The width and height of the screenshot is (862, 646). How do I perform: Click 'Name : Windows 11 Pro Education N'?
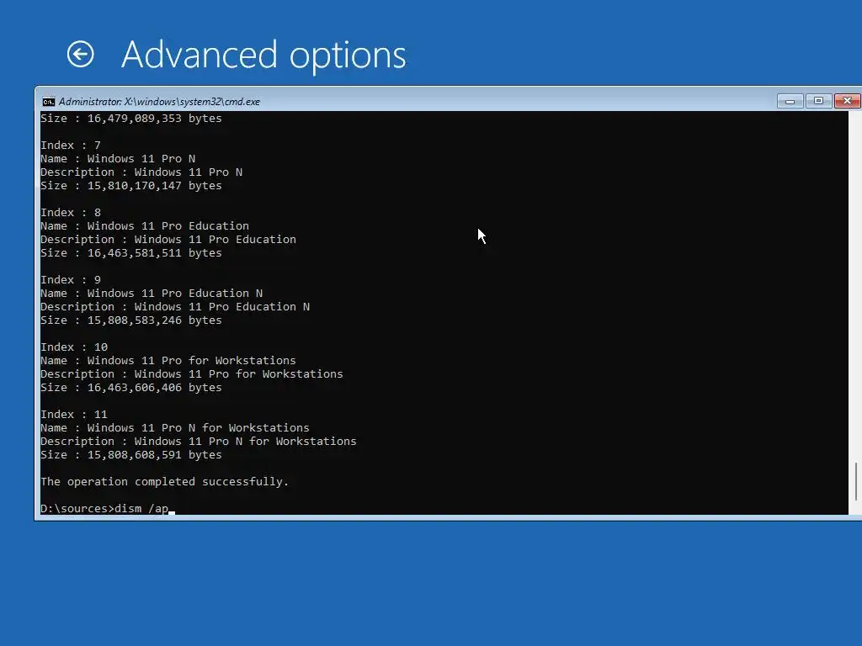tap(152, 294)
